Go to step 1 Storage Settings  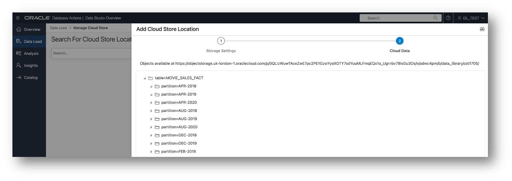[221, 41]
